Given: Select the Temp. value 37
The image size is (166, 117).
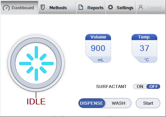Looking at the screenshot, I should point(144,48).
